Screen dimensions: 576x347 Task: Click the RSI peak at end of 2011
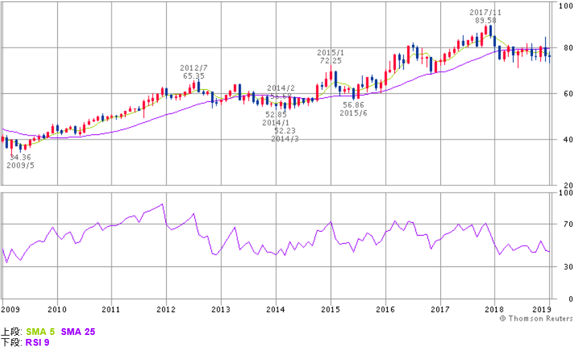[162, 204]
